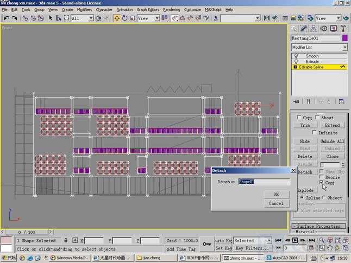The width and height of the screenshot is (351, 263).
Task: Click the purple object color swatch
Action: click(x=344, y=38)
